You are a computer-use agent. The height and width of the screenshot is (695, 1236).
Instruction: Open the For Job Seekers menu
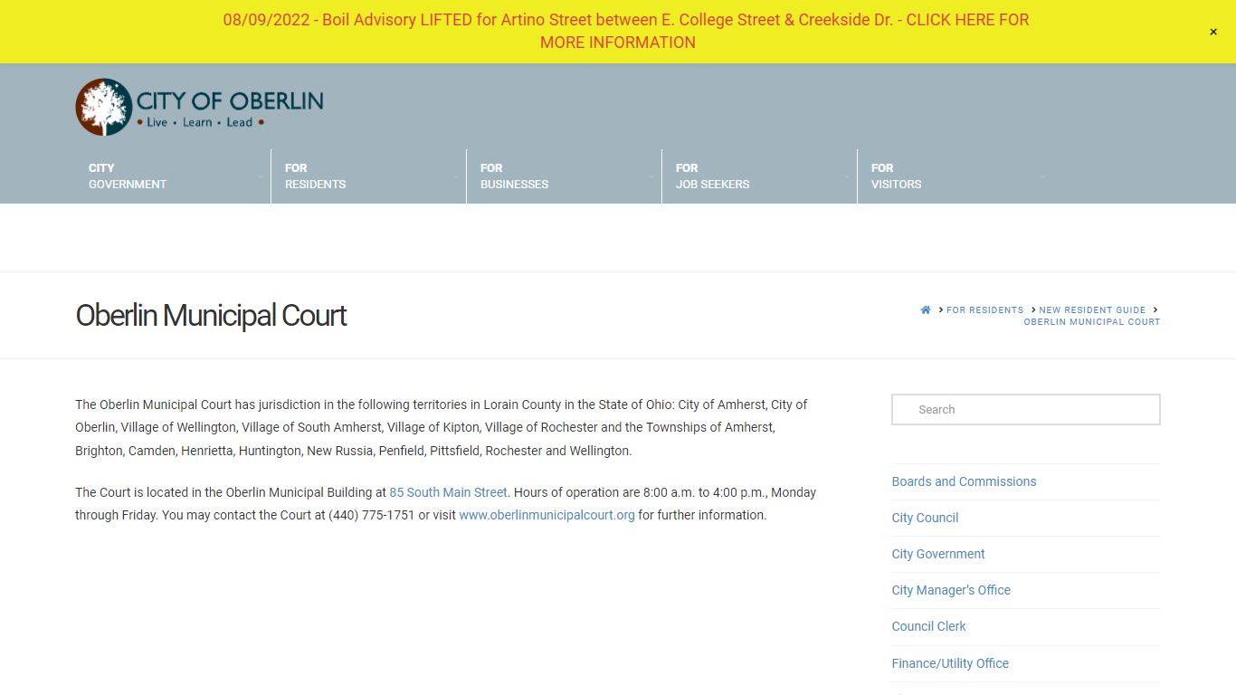tap(759, 176)
